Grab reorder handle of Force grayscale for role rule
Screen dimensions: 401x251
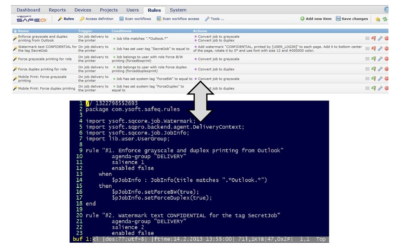367,59
